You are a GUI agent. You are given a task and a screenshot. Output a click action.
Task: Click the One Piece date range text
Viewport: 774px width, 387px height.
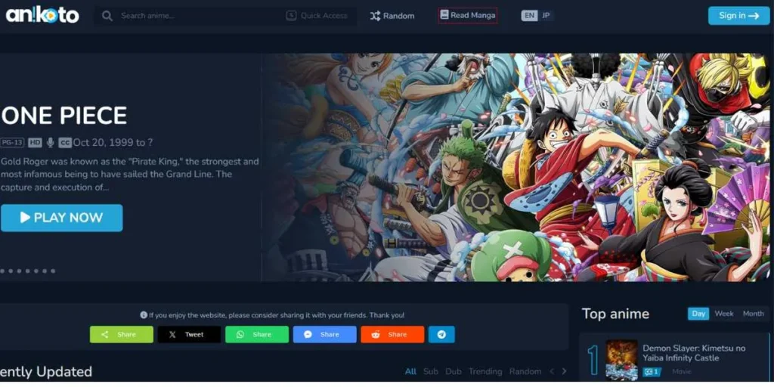click(113, 143)
